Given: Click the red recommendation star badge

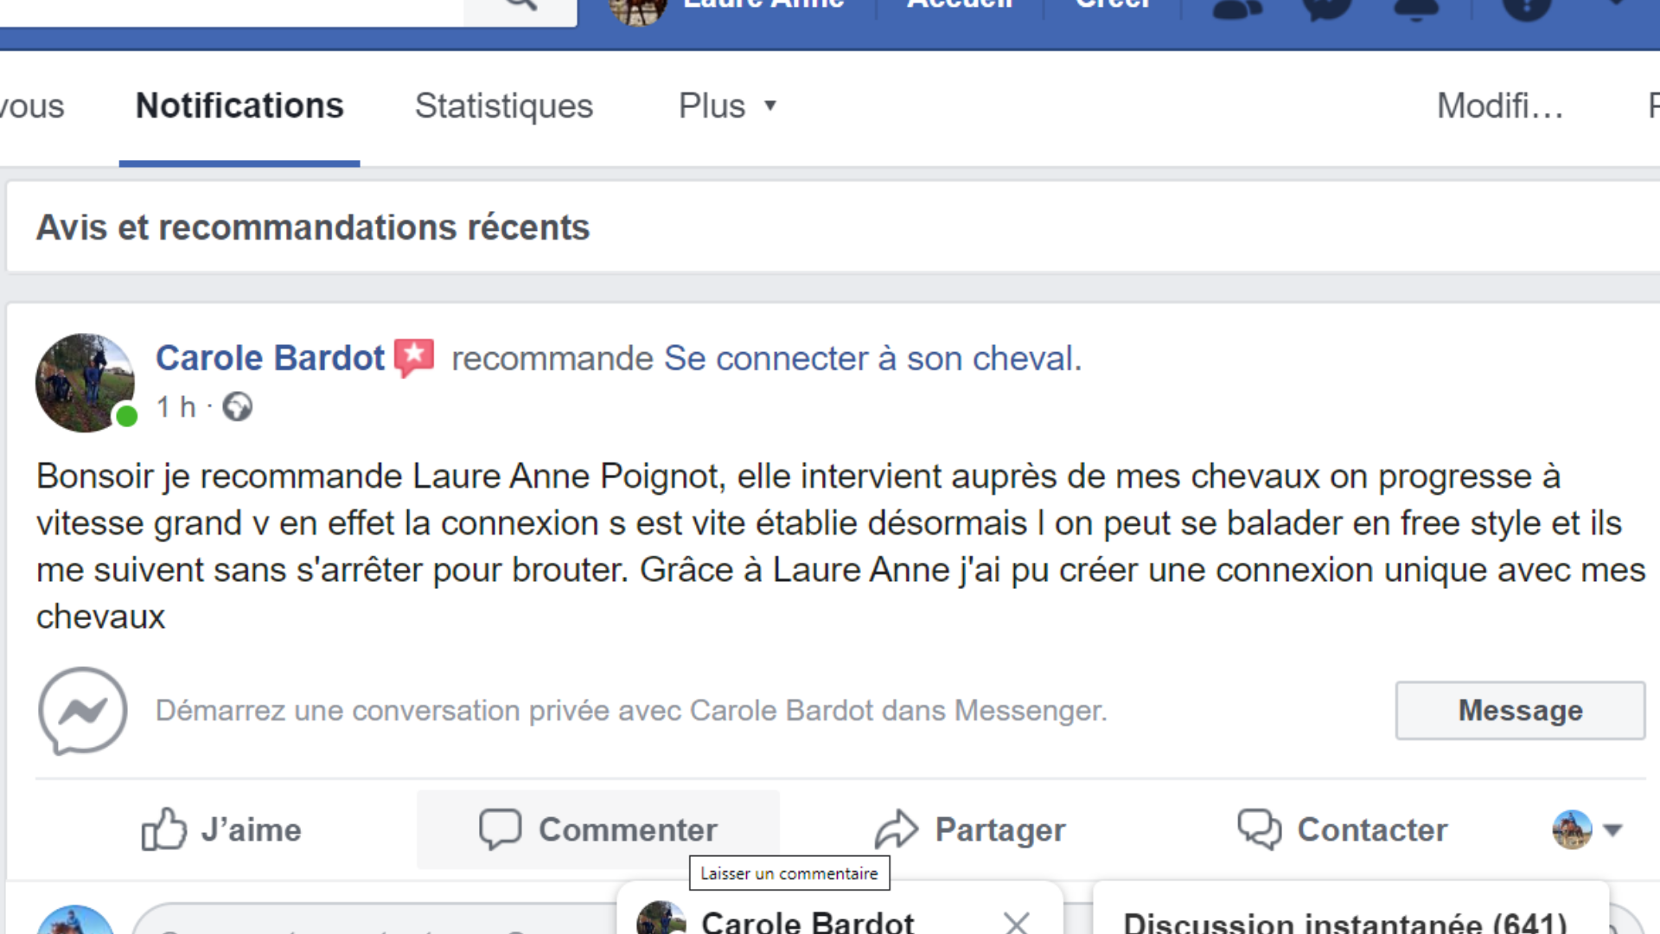Looking at the screenshot, I should pos(414,357).
